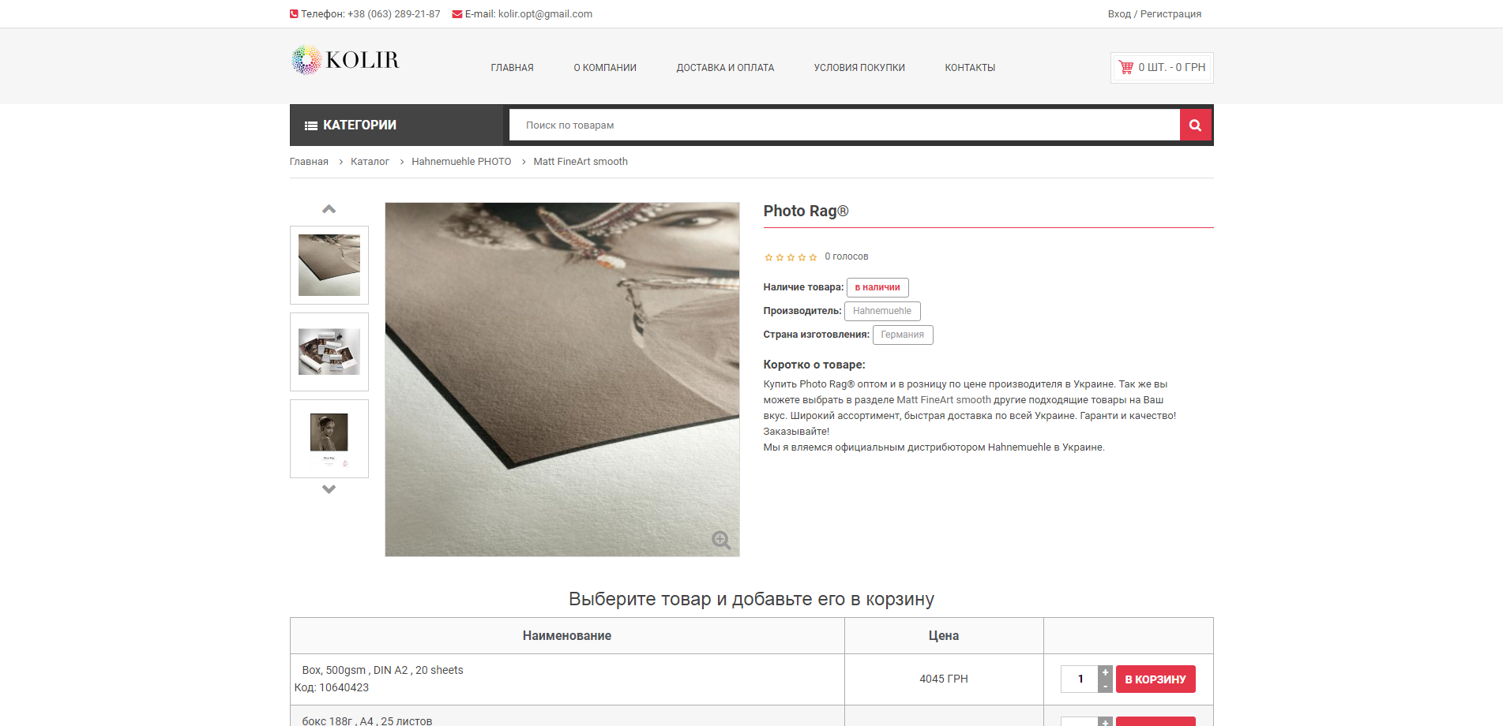
Task: Open the shopping cart icon
Action: [x=1126, y=68]
